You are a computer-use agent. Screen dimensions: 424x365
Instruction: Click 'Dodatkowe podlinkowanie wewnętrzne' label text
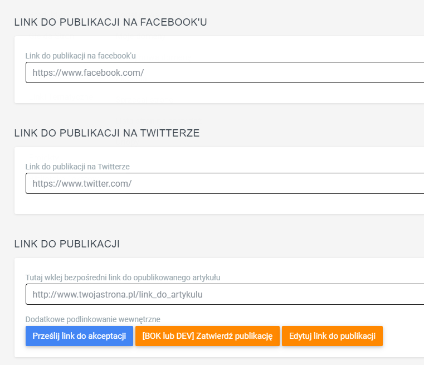(x=92, y=319)
